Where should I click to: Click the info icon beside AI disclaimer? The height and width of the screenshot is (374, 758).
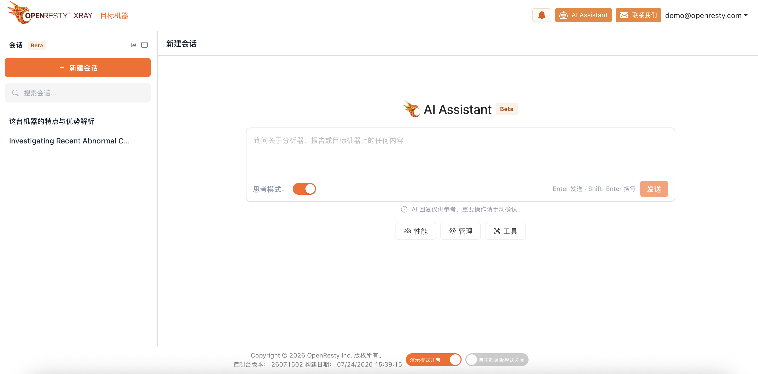(x=404, y=209)
